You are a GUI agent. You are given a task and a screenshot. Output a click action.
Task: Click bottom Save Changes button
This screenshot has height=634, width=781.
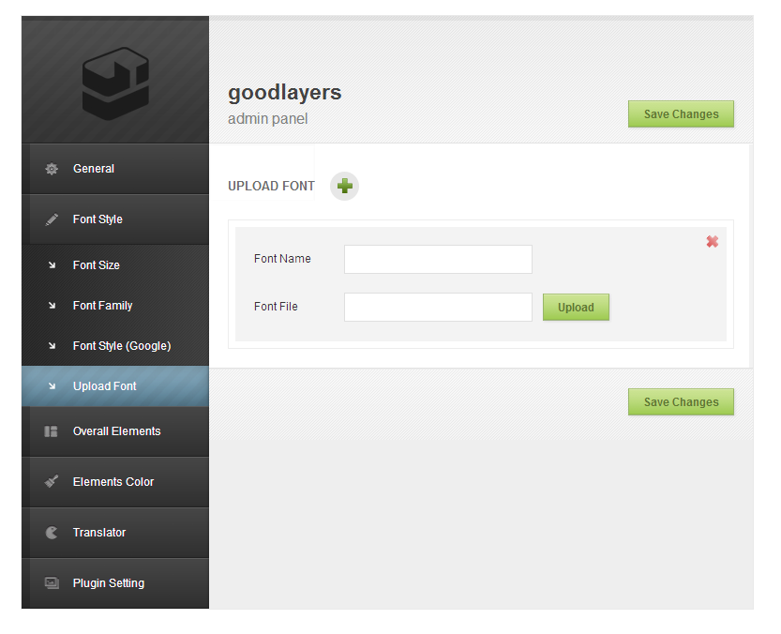681,401
